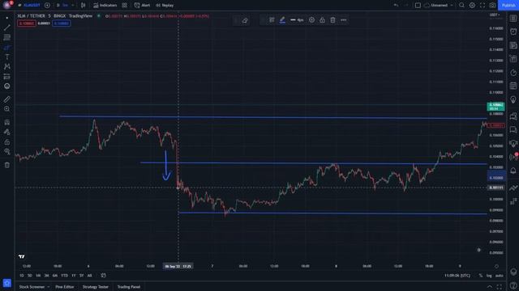Add symbol with compare plus icon

pos(47,6)
